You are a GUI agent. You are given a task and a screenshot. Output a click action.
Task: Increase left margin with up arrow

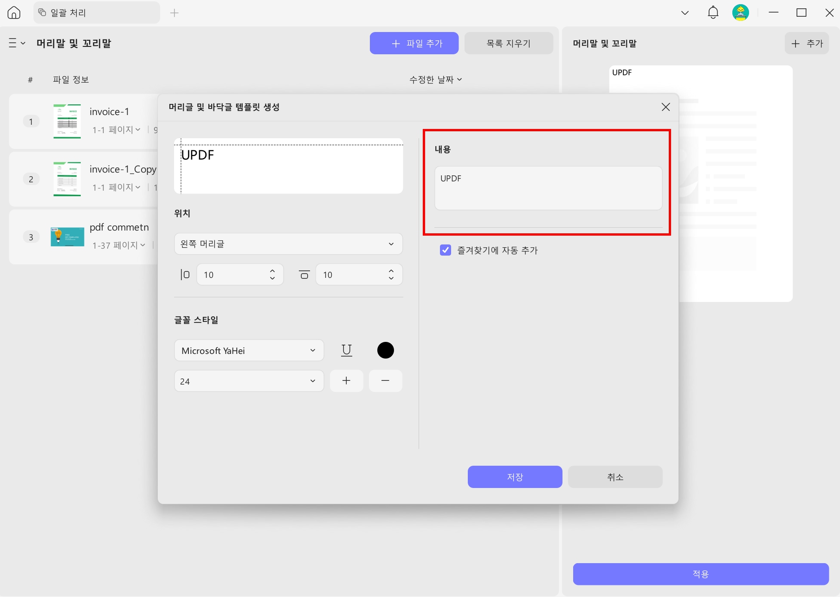272,271
